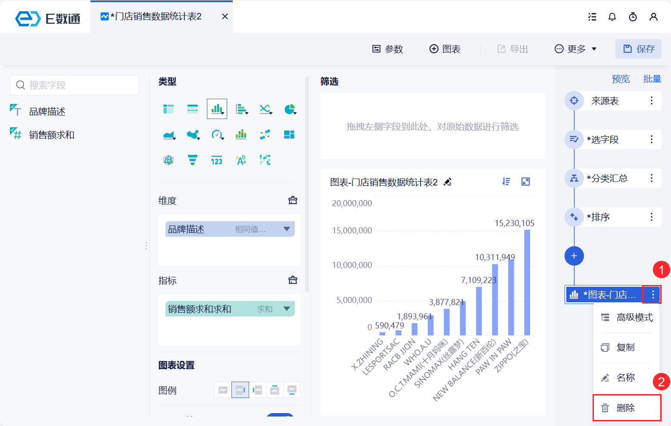Expand the chart to fullscreen
The width and height of the screenshot is (671, 426).
pos(526,182)
